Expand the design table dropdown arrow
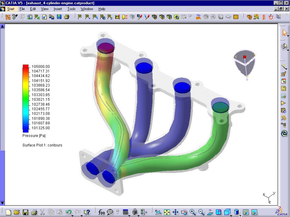Screen dimensions: 290x217 tap(129, 215)
